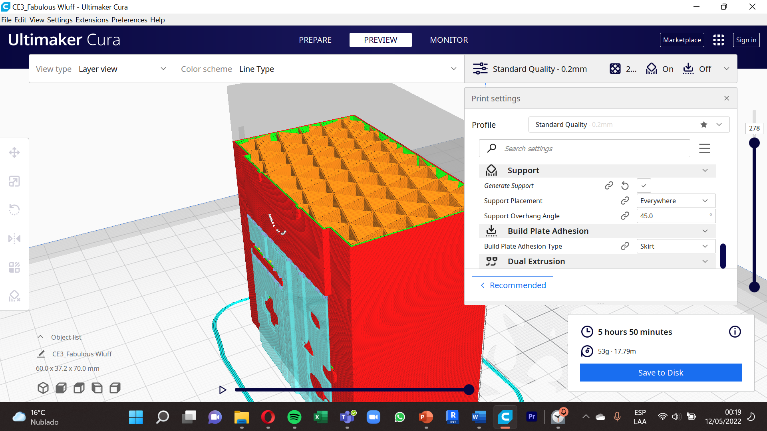This screenshot has height=431, width=767.
Task: Switch to top camera view
Action: (79, 388)
